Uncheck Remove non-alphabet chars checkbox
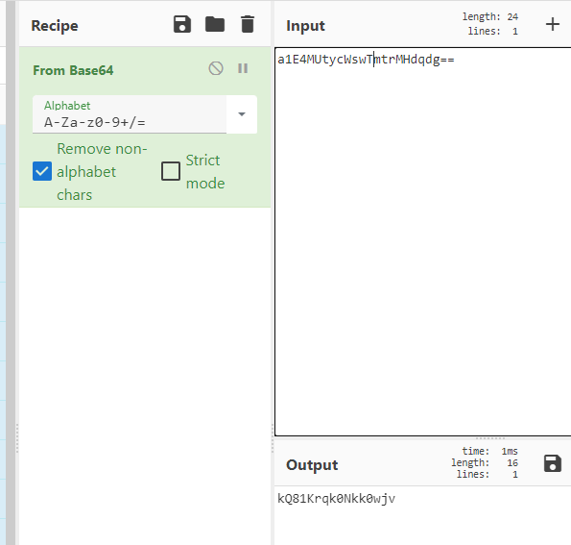Screen dimensions: 571x545 [x=42, y=171]
